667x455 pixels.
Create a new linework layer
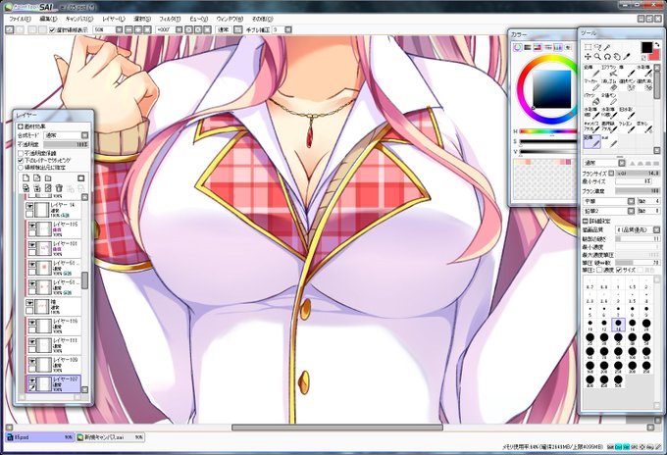click(37, 178)
